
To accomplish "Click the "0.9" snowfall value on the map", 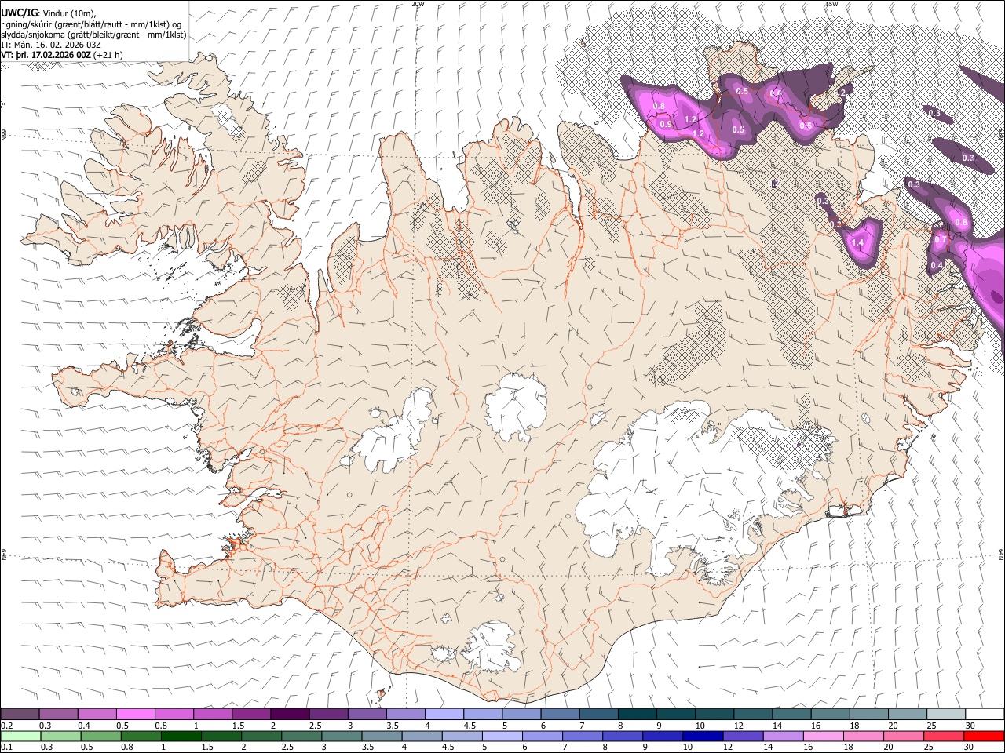I will (x=666, y=124).
